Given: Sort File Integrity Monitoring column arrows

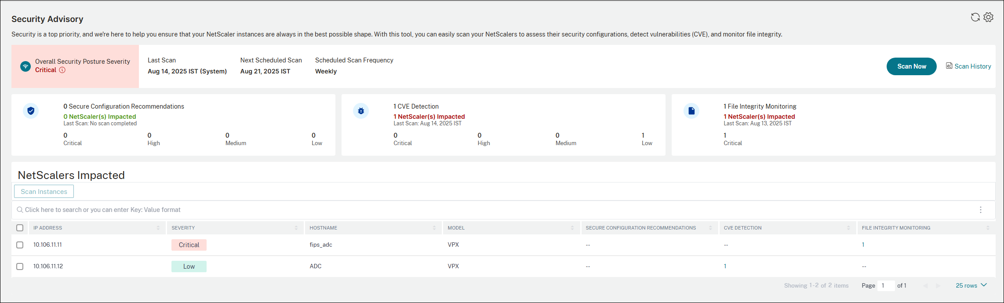Looking at the screenshot, I should 988,228.
